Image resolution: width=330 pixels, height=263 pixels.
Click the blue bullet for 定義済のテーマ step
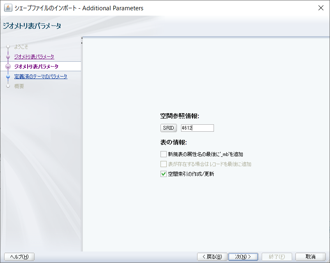(8, 77)
